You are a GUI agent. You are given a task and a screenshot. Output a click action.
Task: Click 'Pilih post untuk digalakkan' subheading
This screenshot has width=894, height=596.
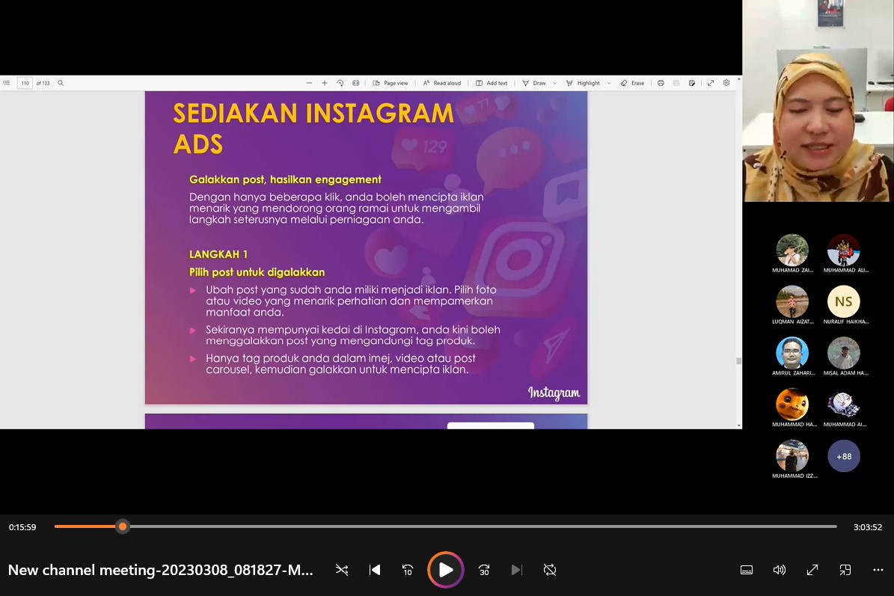[257, 272]
